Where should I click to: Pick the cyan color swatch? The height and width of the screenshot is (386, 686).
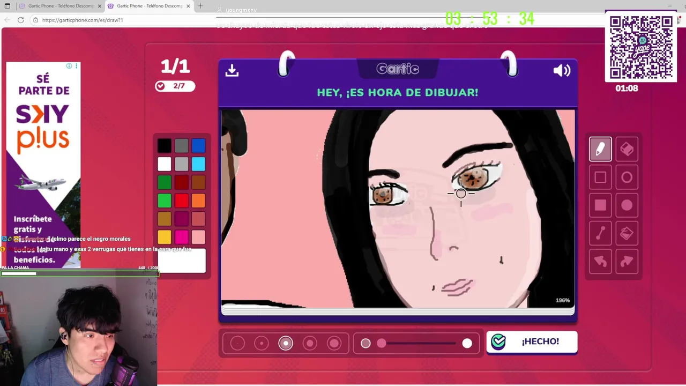[198, 164]
